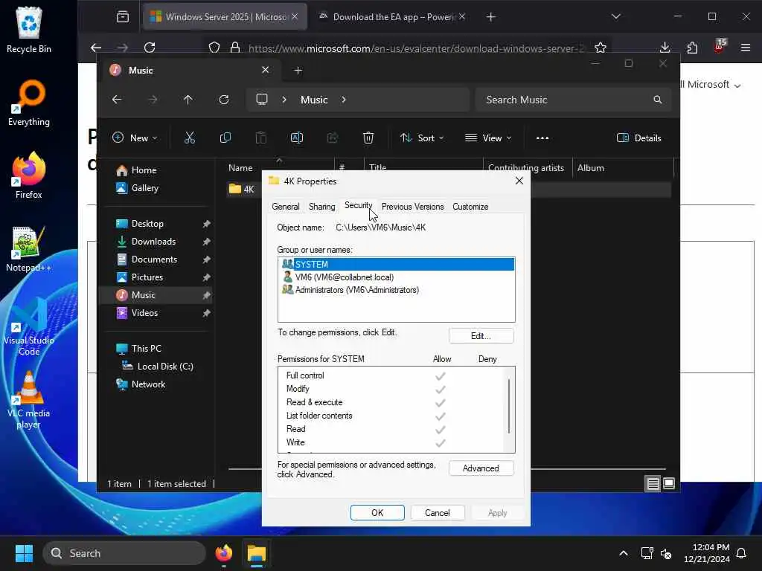Screen dimensions: 762x571
Task: Open the Sort dropdown menu
Action: [x=422, y=138]
